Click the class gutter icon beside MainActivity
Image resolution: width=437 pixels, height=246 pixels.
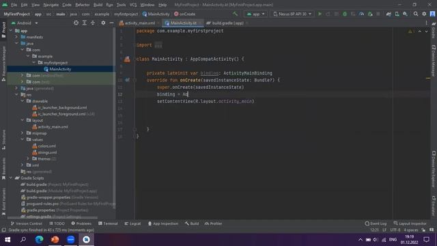coord(127,59)
